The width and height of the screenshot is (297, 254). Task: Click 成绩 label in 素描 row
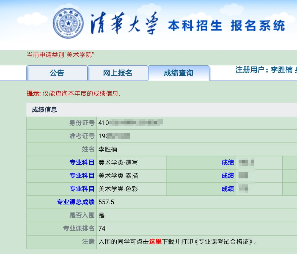point(228,176)
